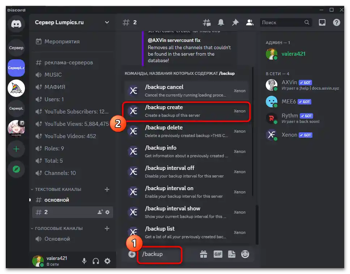
Task: Select /backup create command
Action: click(186, 111)
